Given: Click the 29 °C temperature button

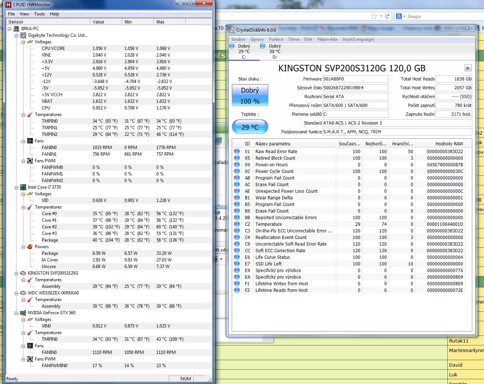Looking at the screenshot, I should (x=250, y=127).
